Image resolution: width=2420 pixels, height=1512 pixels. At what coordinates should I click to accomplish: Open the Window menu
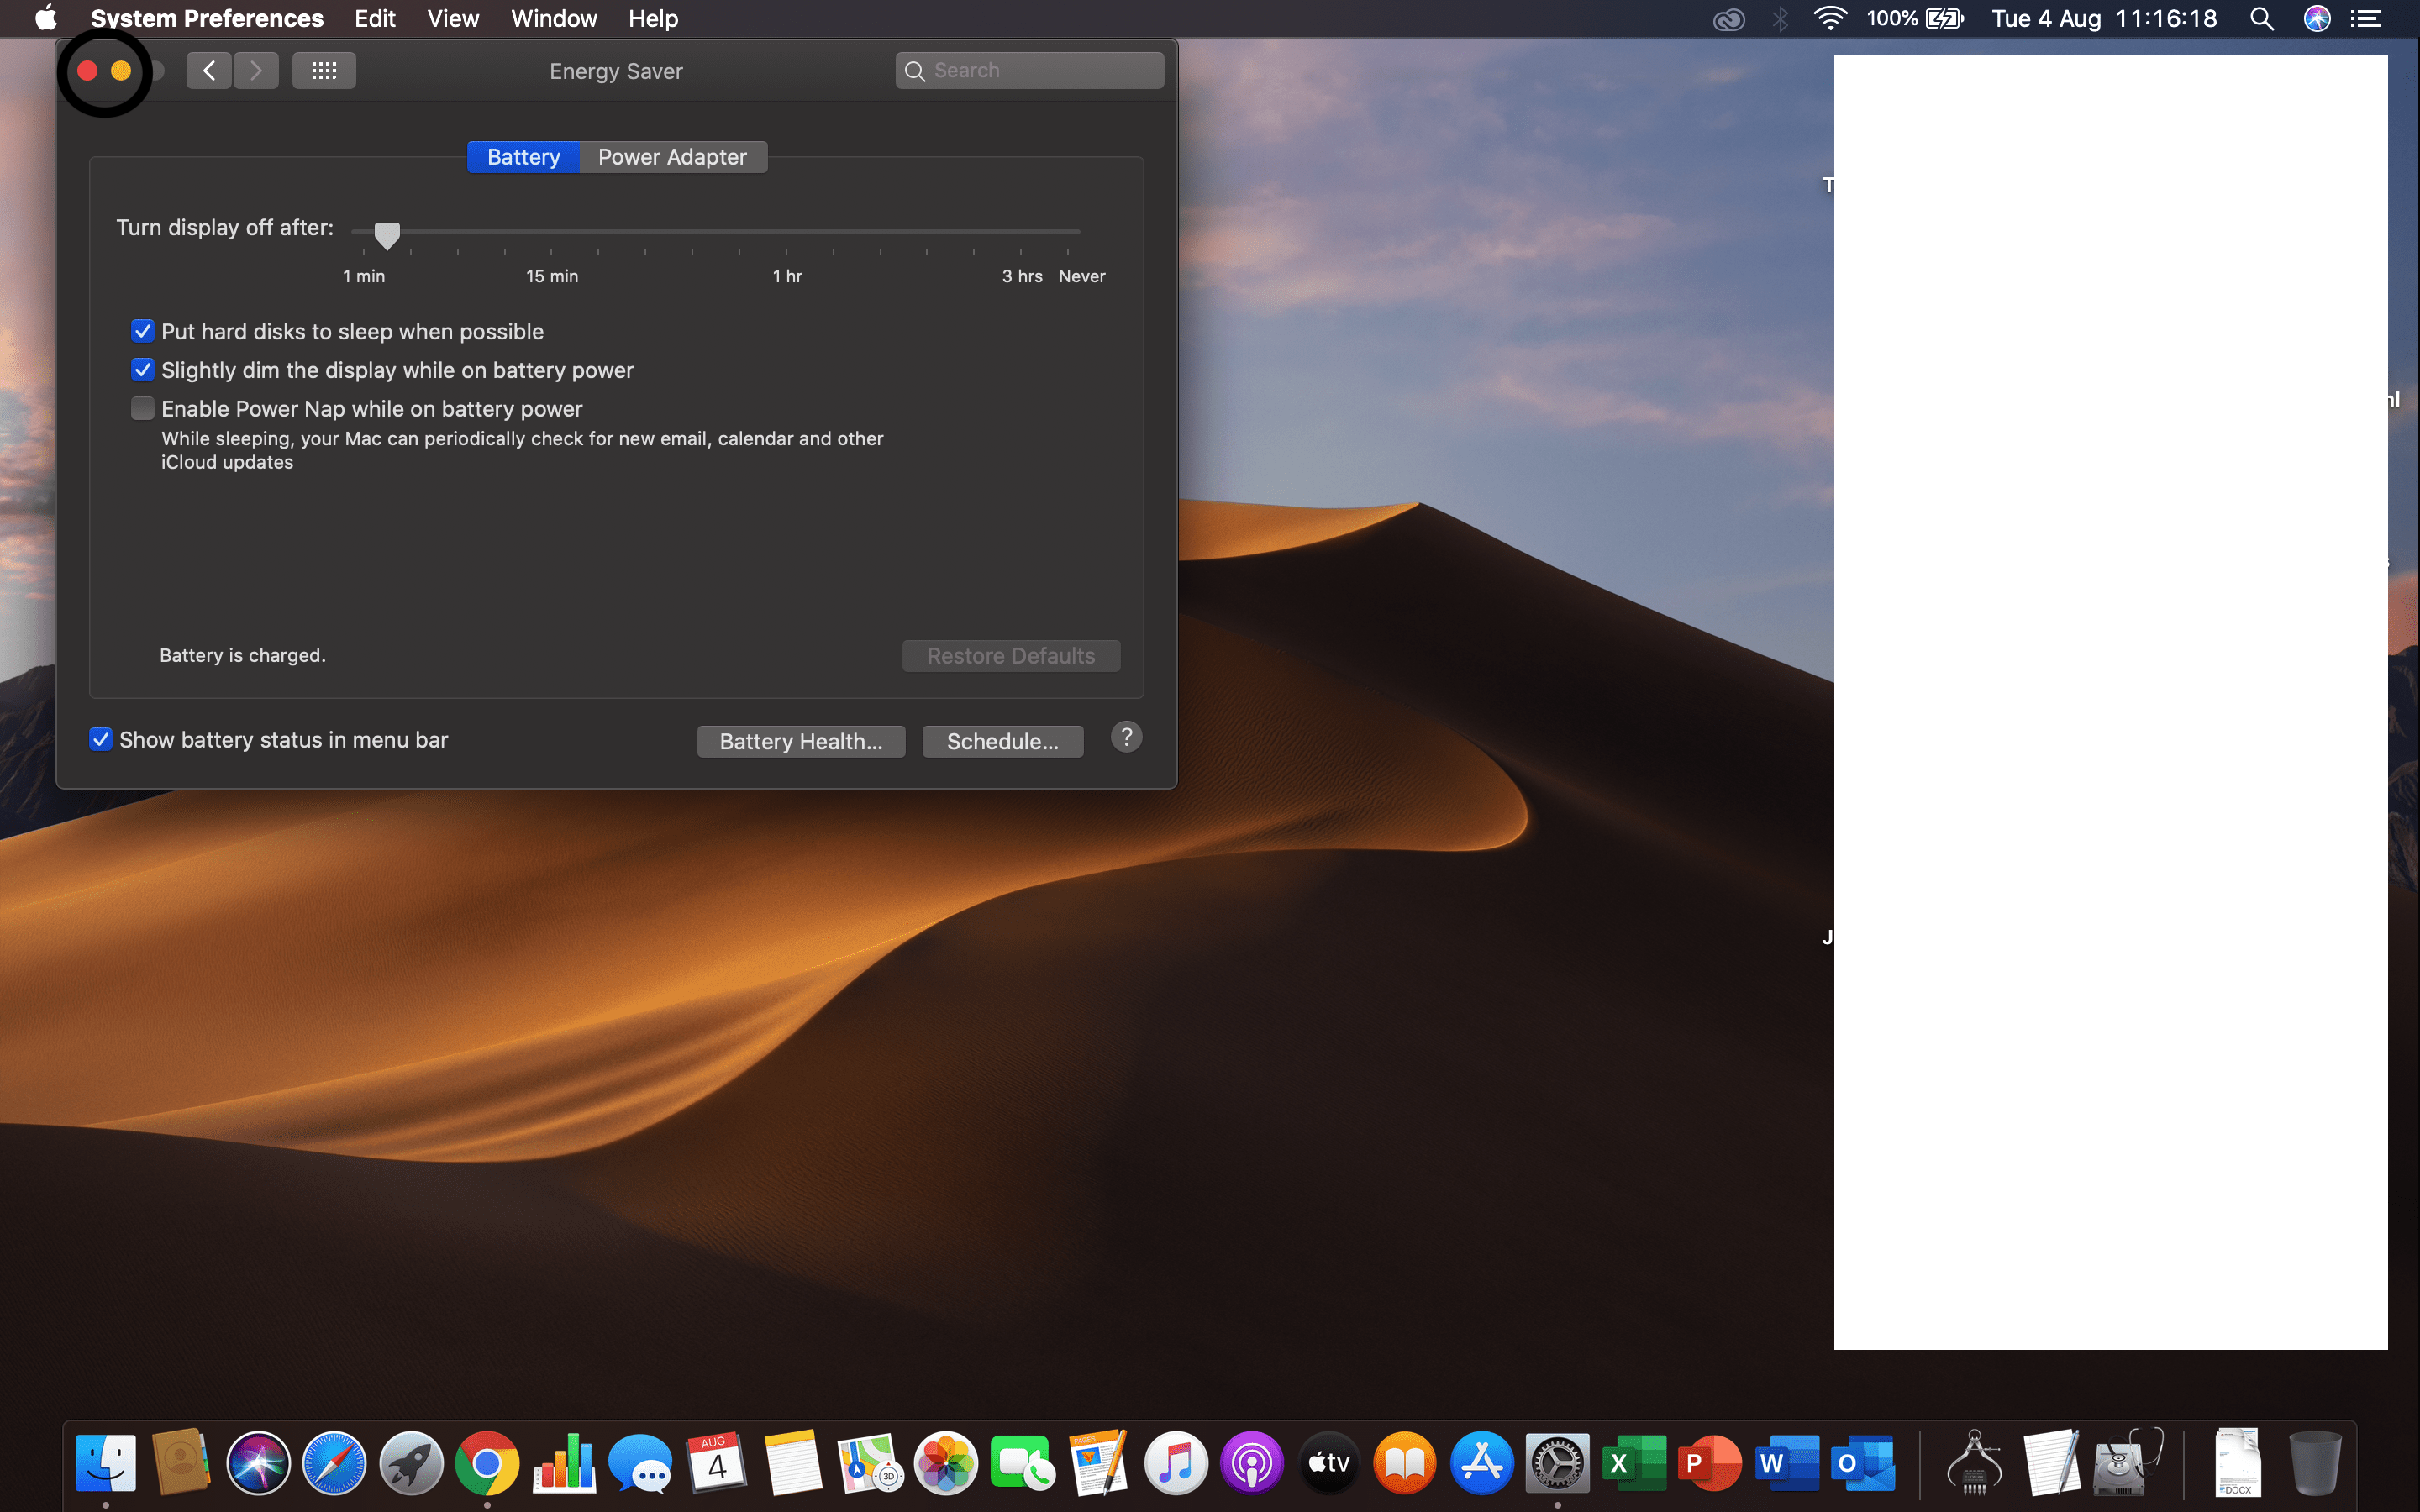(x=553, y=19)
